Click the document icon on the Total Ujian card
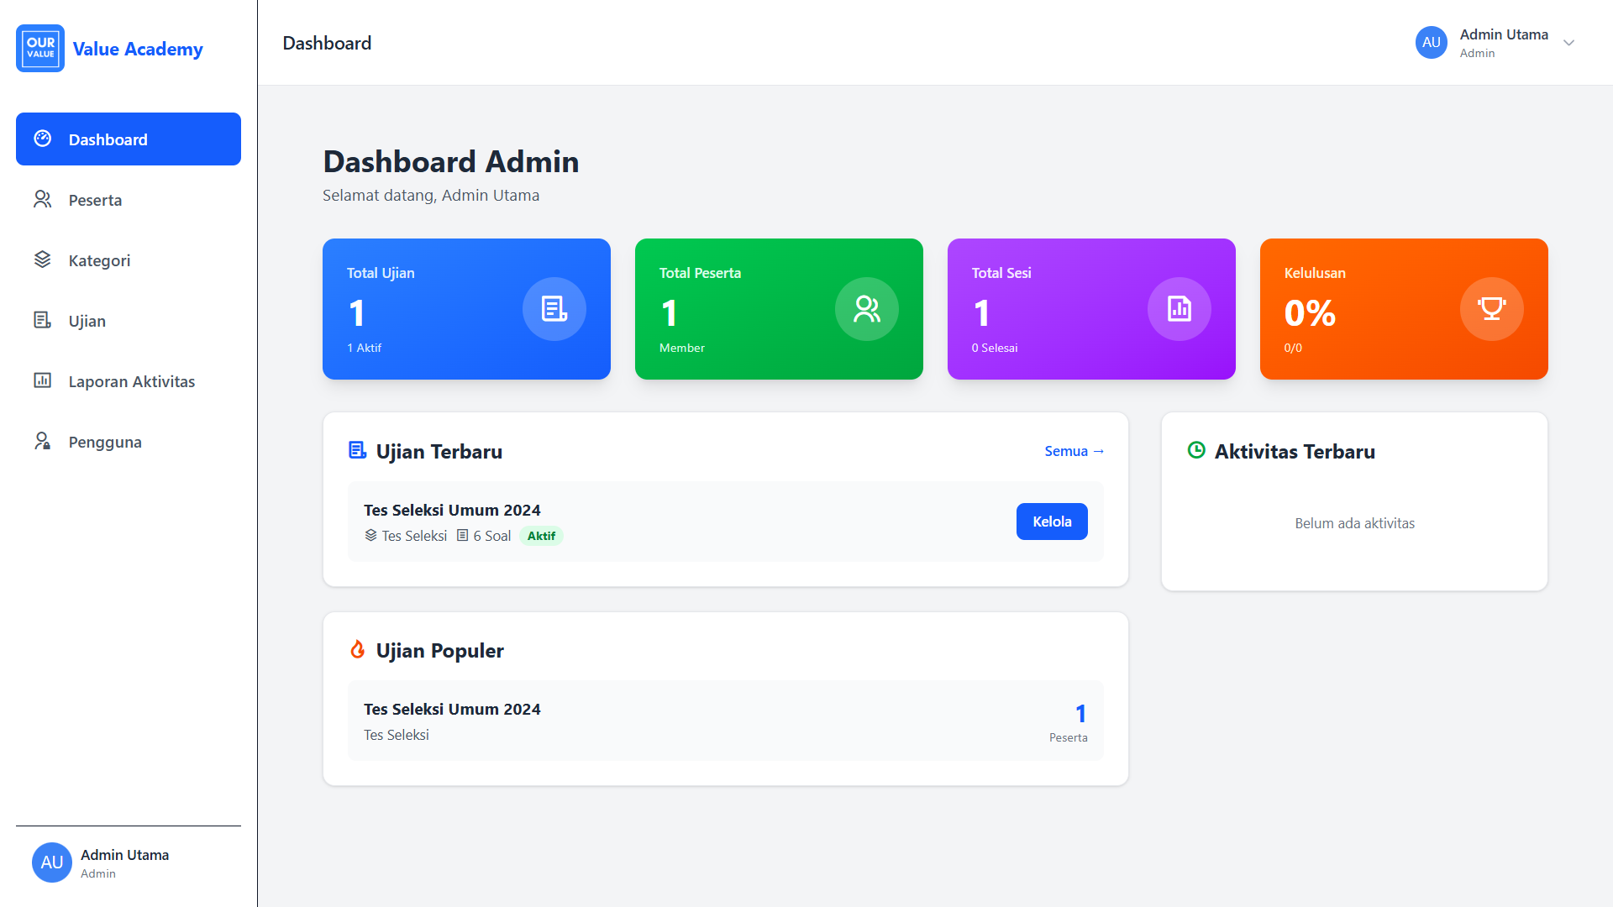Viewport: 1613px width, 907px height. click(x=554, y=309)
